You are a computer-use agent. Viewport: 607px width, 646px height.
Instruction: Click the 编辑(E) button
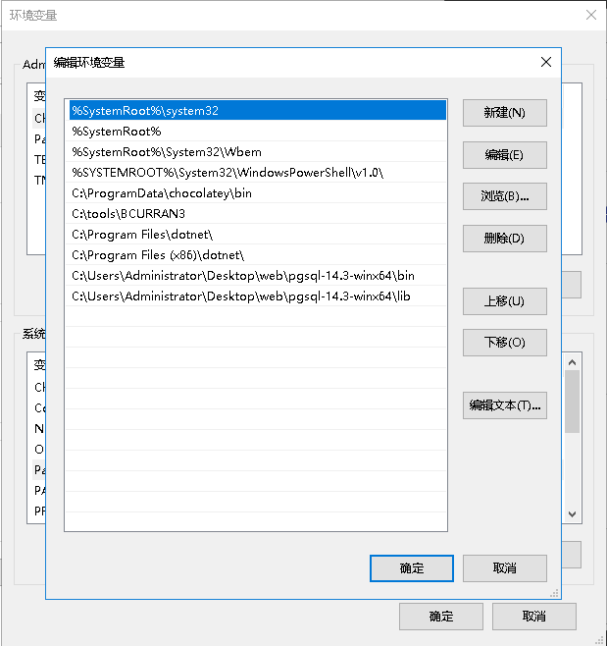(505, 155)
